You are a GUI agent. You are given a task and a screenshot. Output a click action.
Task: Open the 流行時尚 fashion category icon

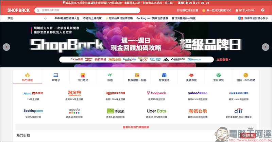tap(83, 75)
